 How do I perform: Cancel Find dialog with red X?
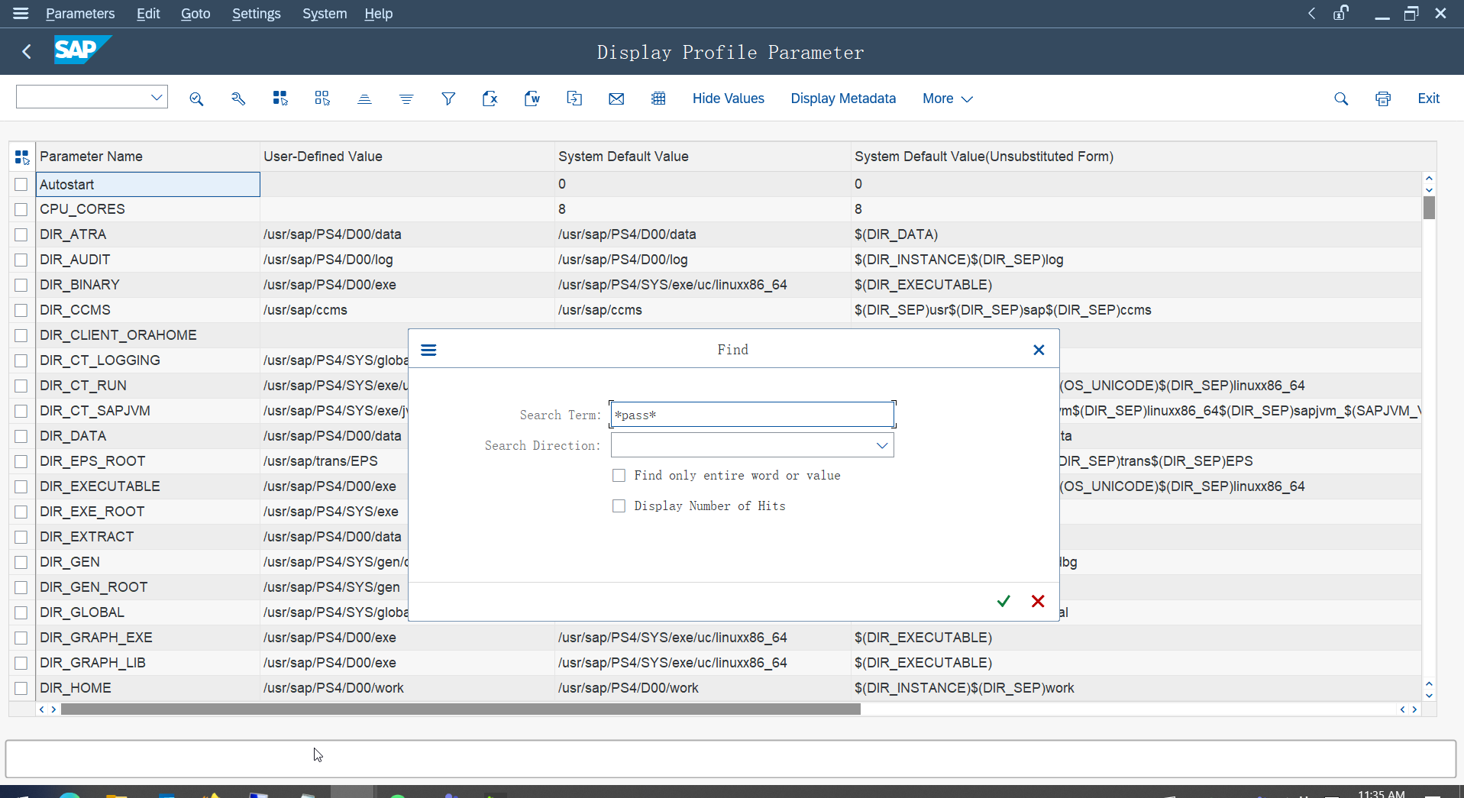pyautogui.click(x=1038, y=601)
